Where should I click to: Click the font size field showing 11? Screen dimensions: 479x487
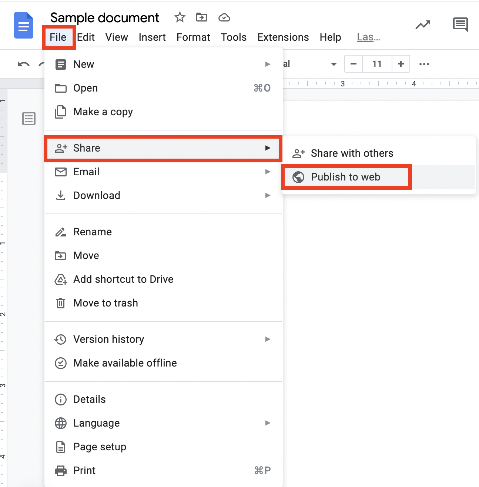click(377, 64)
